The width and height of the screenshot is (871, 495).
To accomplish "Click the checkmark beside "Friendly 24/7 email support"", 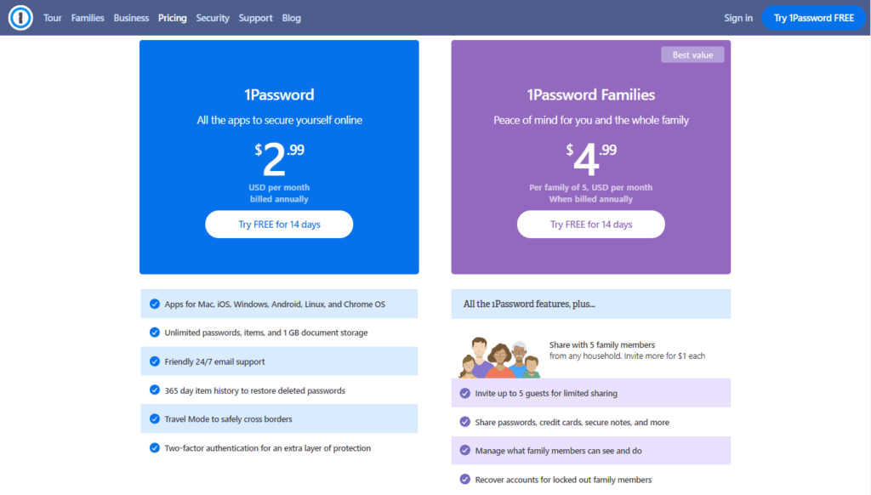I will [x=155, y=361].
